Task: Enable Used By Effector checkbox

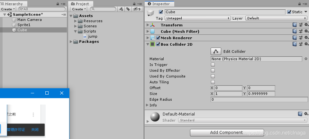Action: tap(213, 70)
